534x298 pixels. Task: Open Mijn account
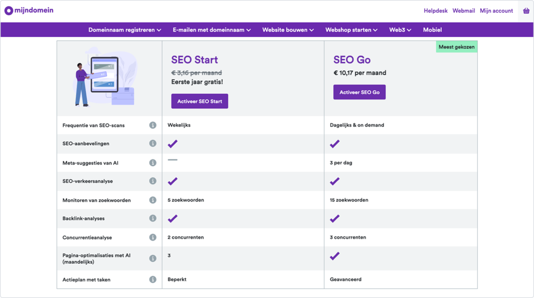coord(496,11)
